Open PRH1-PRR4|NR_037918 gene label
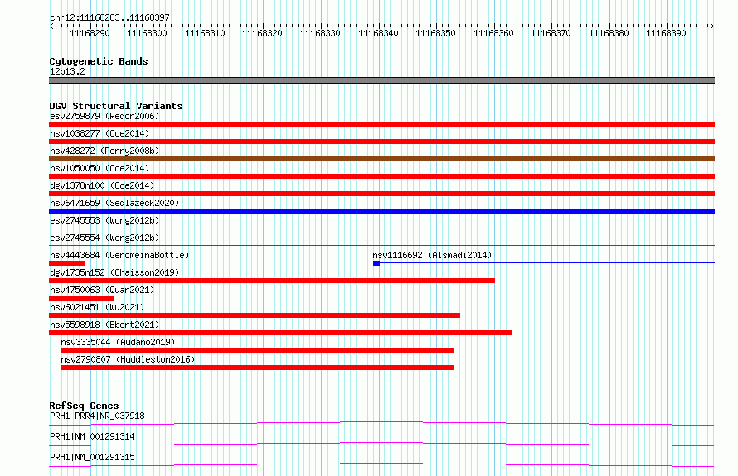Screen dimensions: 738x476 click(x=97, y=416)
